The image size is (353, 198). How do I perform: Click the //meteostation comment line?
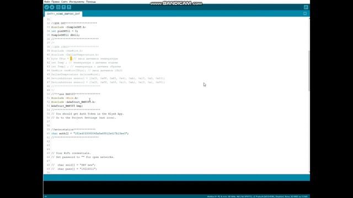coord(73,130)
